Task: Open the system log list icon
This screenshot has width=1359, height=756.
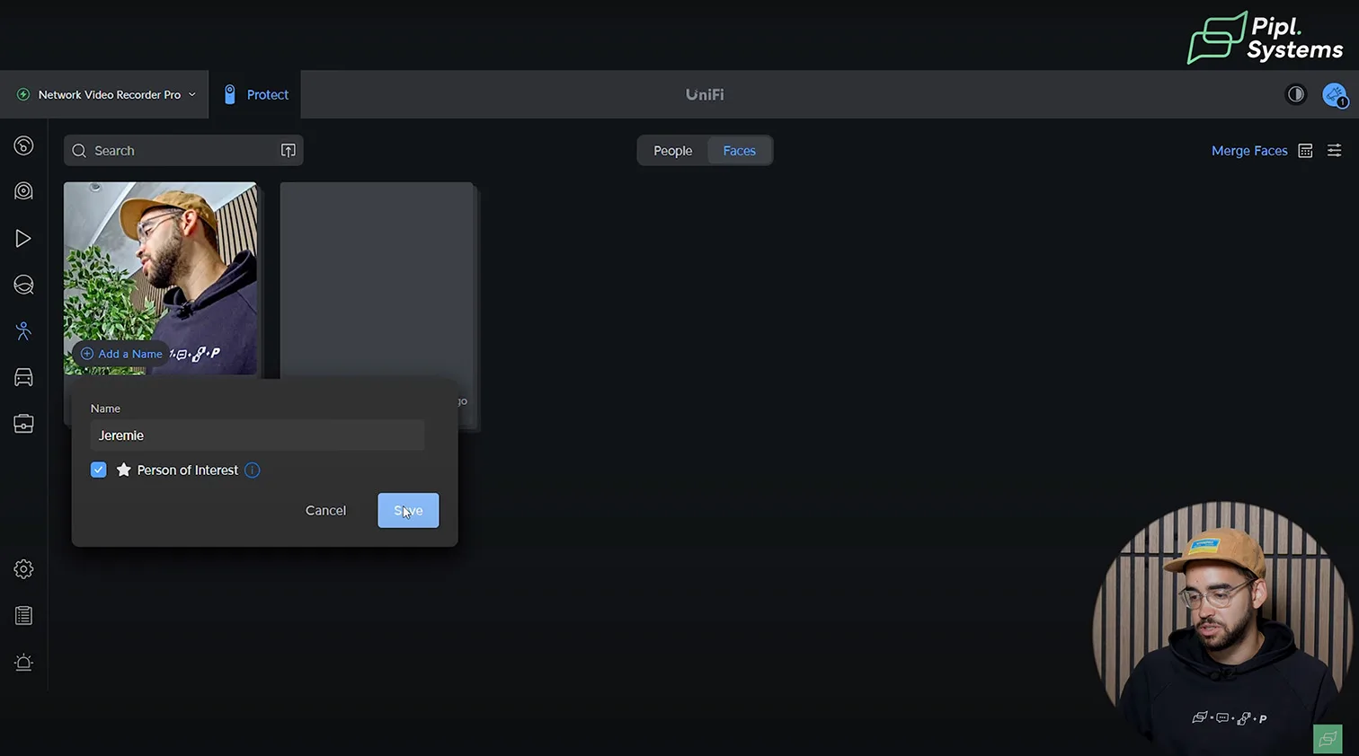Action: (23, 616)
